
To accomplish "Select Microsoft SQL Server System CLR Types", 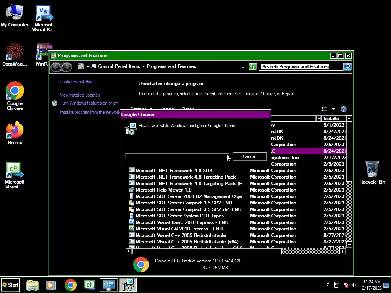I will (236, 216).
